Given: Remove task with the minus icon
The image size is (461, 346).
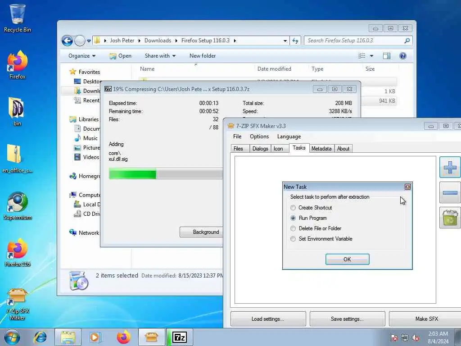Looking at the screenshot, I should coord(450,193).
